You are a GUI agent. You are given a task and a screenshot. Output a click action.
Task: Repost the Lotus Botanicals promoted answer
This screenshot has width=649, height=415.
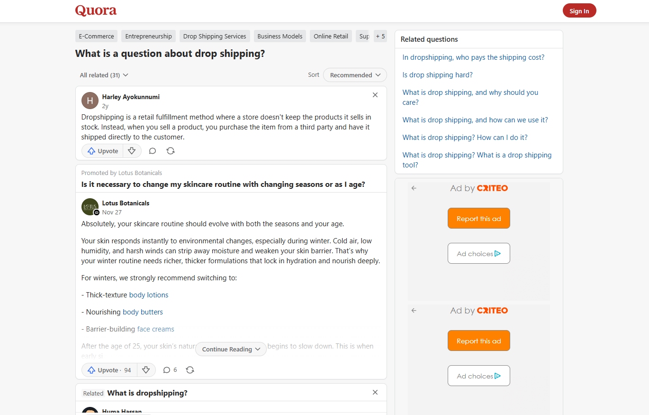coord(190,369)
